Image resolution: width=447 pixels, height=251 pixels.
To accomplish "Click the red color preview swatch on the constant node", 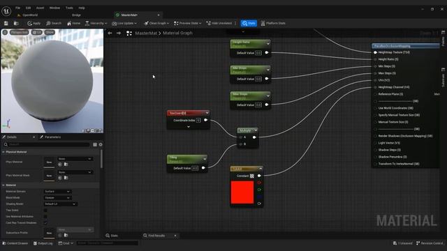I will tap(242, 192).
